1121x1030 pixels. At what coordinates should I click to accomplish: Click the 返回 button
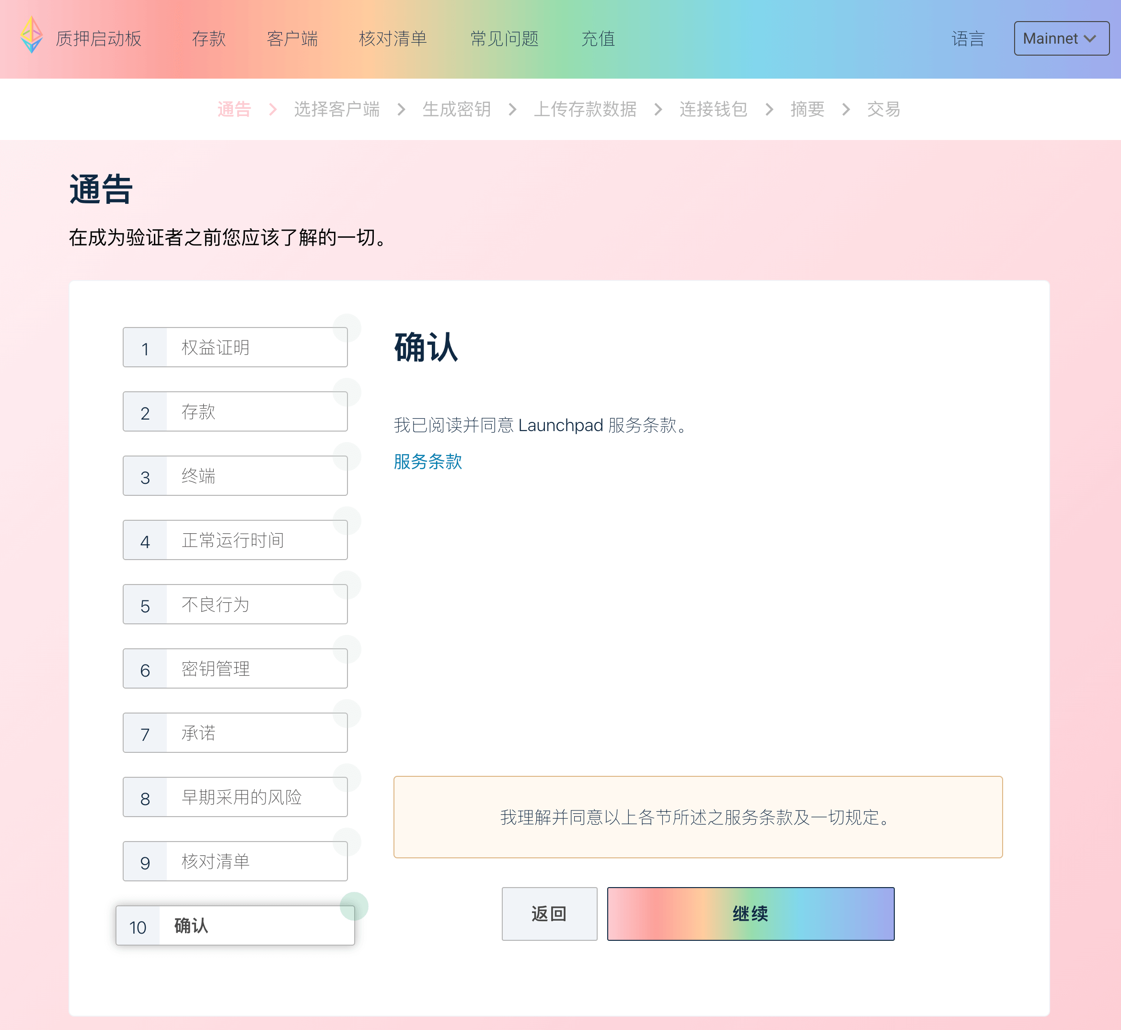(x=549, y=913)
